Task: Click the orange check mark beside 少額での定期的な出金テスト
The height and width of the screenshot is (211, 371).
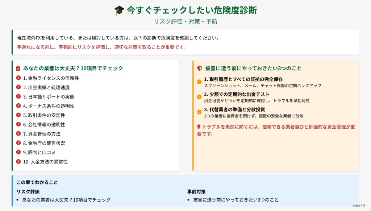Action: click(x=199, y=97)
